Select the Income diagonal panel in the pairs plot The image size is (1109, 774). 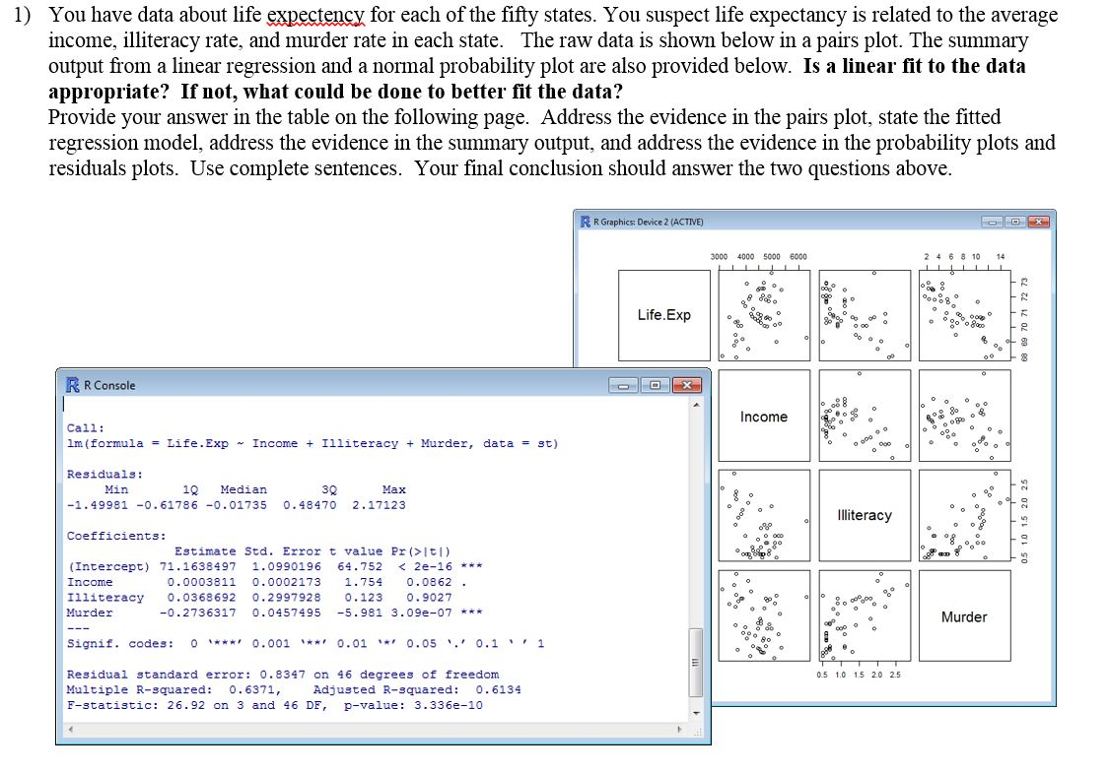point(764,417)
